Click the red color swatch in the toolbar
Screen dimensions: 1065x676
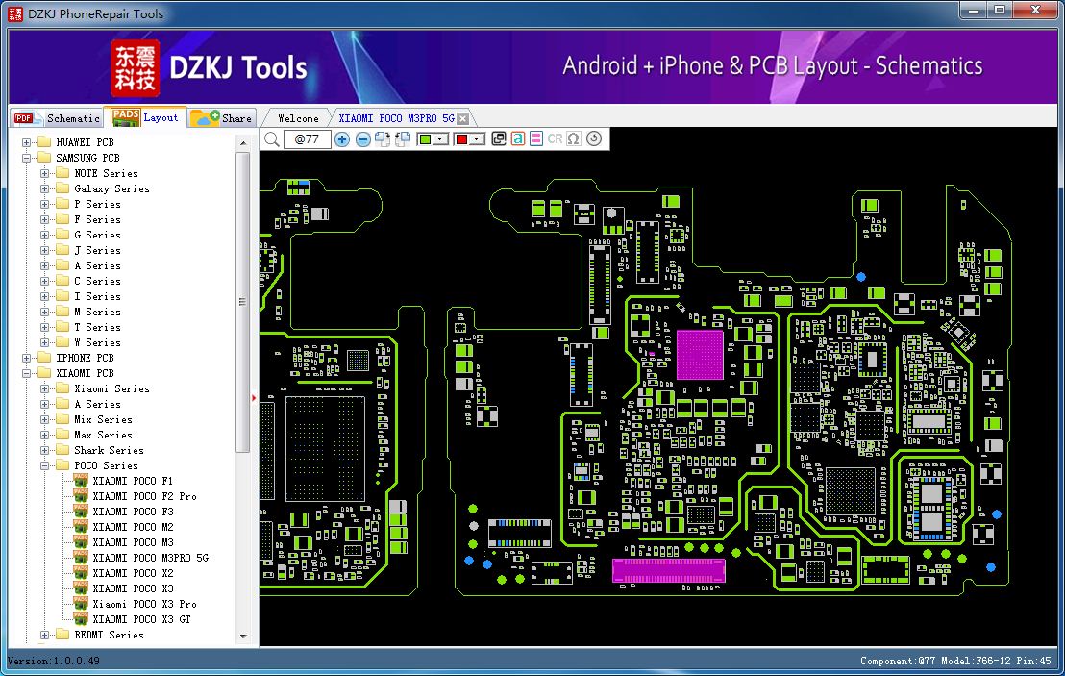pyautogui.click(x=462, y=139)
